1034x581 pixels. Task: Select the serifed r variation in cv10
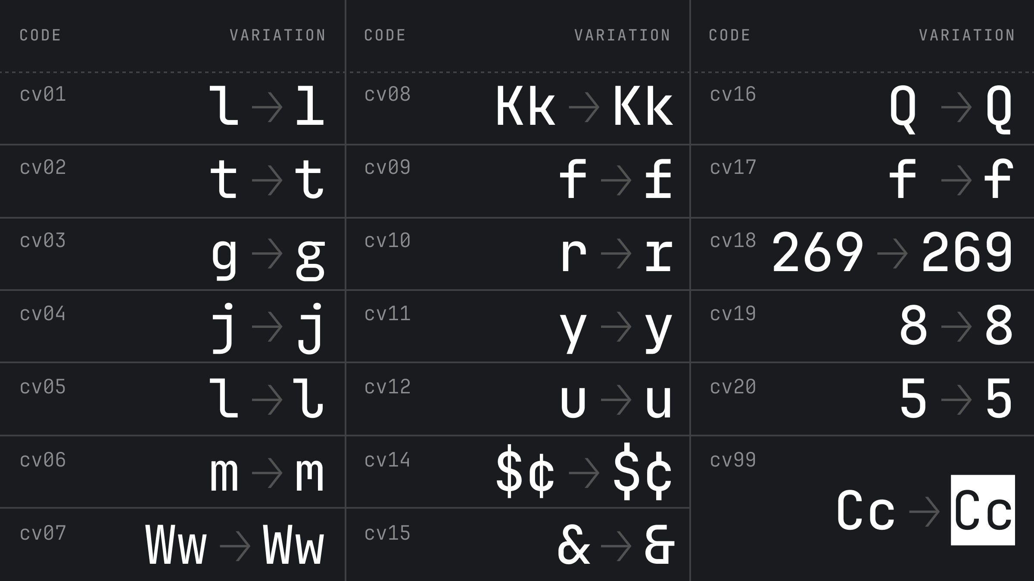(658, 256)
